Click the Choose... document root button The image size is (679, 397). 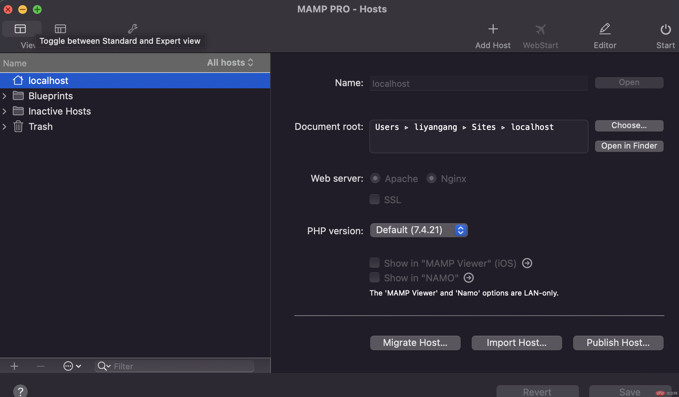pos(629,126)
